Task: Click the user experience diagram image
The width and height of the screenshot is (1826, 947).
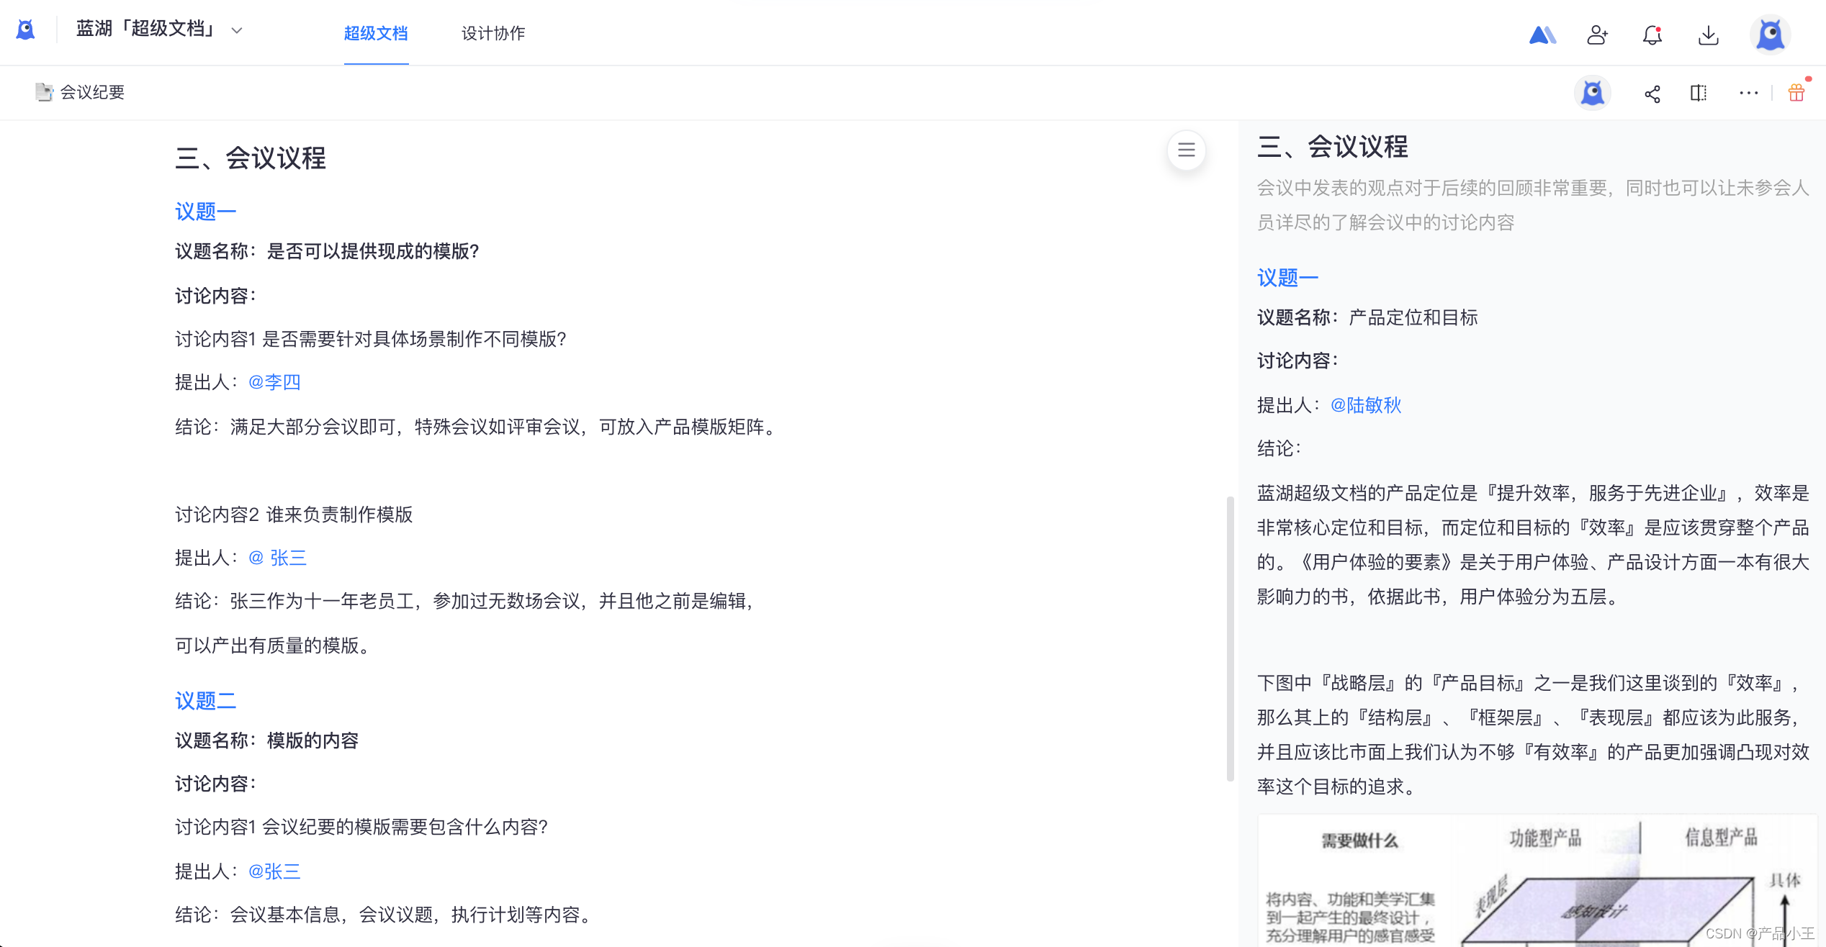Action: [x=1537, y=882]
